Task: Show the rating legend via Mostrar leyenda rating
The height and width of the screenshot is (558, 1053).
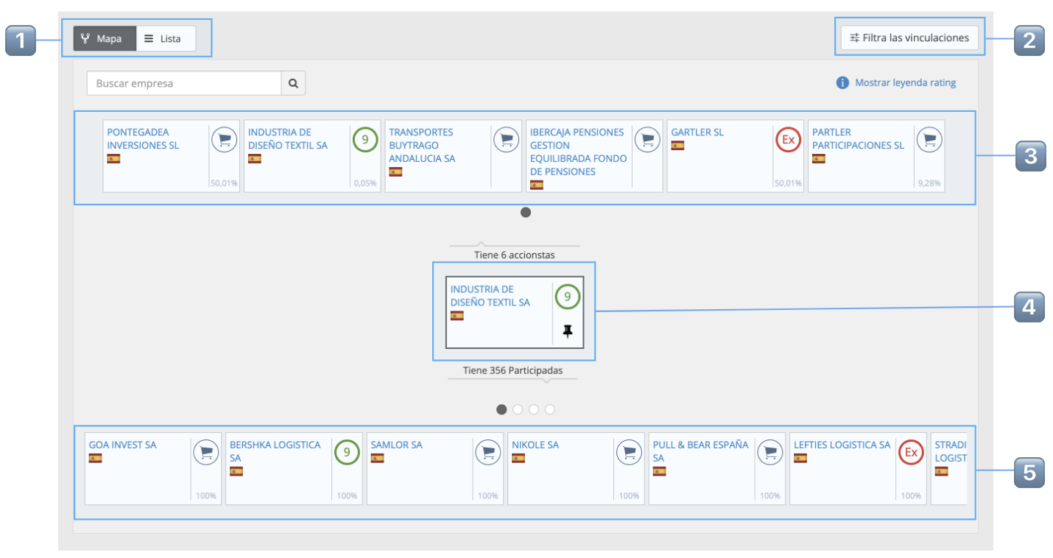Action: click(905, 82)
